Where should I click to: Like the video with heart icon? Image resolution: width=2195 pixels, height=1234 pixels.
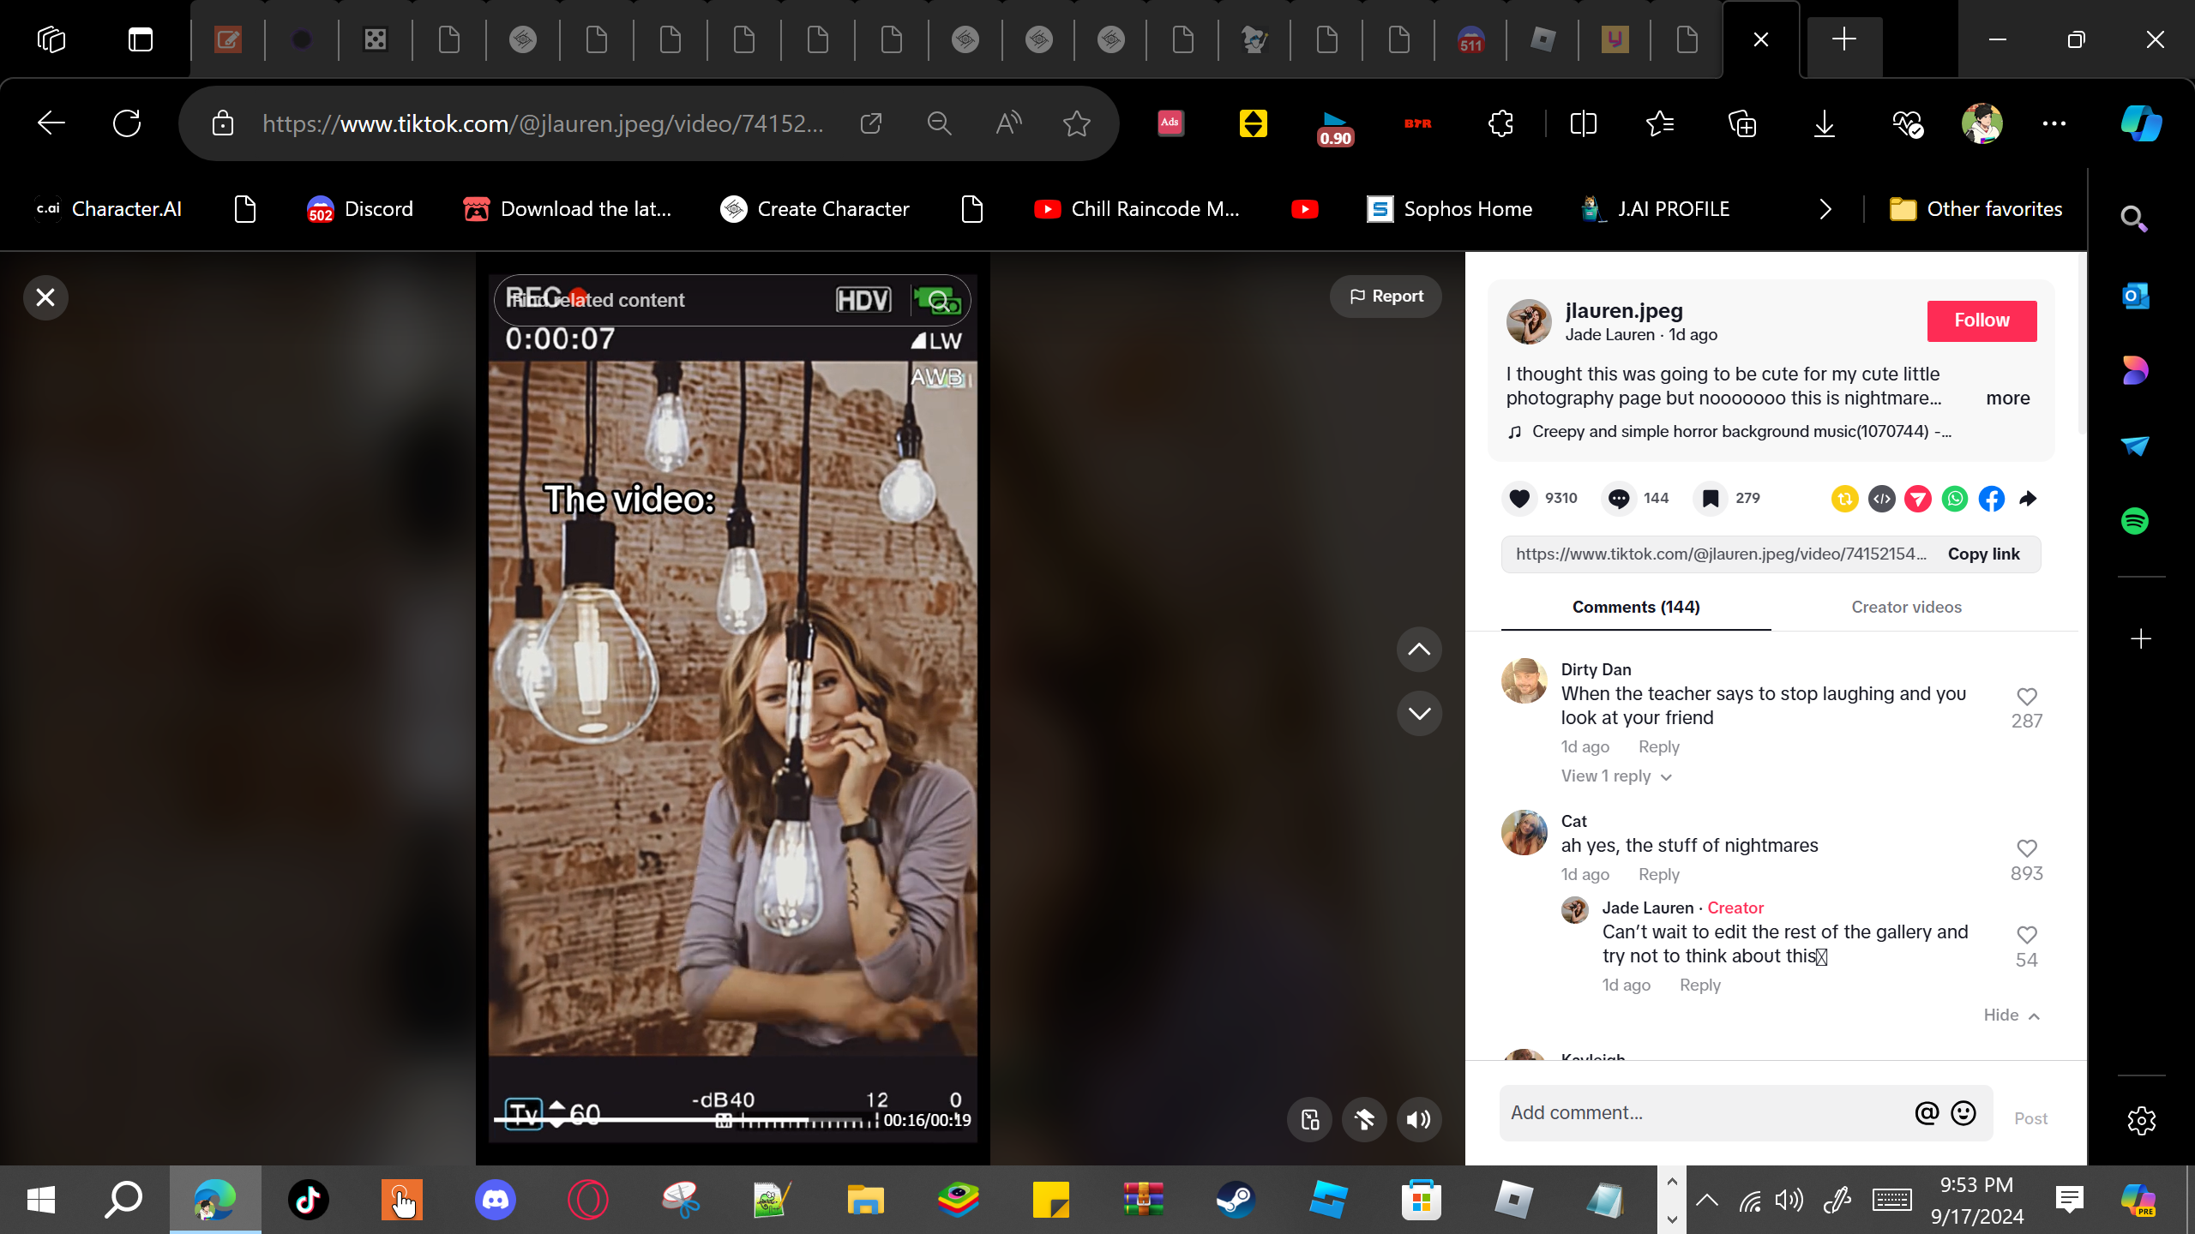point(1519,499)
